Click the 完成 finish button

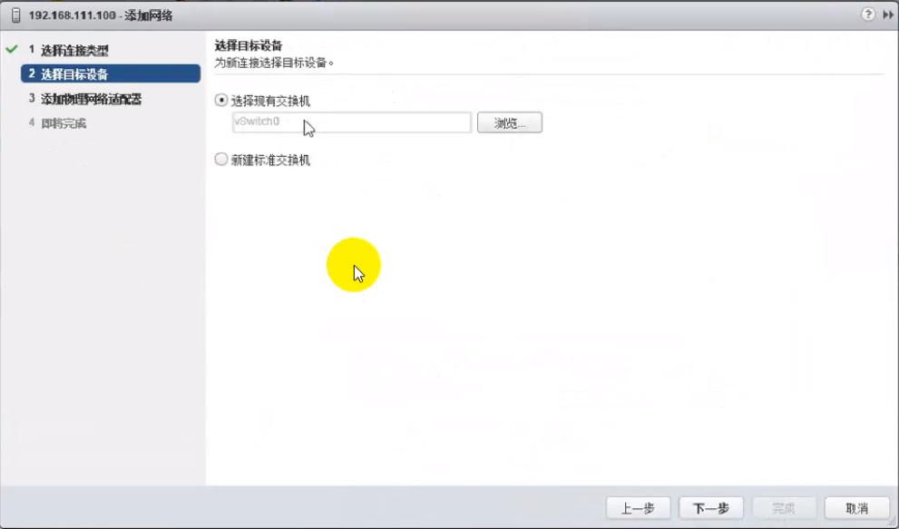783,508
